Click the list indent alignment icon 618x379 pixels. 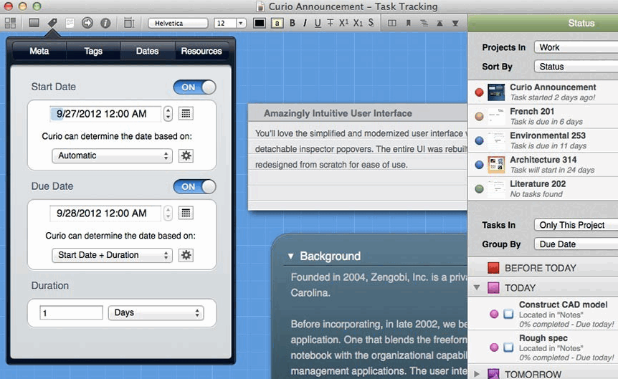(x=424, y=23)
